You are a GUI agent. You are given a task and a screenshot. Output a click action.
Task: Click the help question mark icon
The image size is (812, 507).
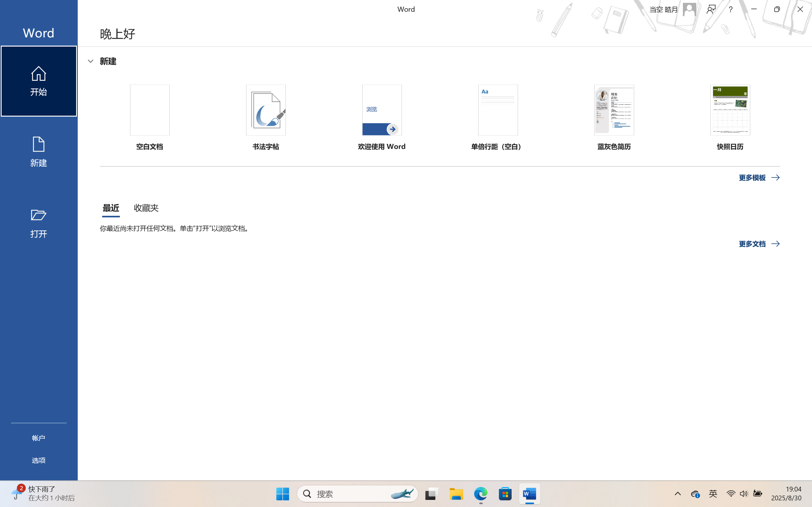coord(730,10)
